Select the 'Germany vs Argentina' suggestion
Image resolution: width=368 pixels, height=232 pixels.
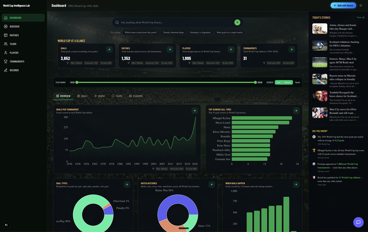point(200,32)
